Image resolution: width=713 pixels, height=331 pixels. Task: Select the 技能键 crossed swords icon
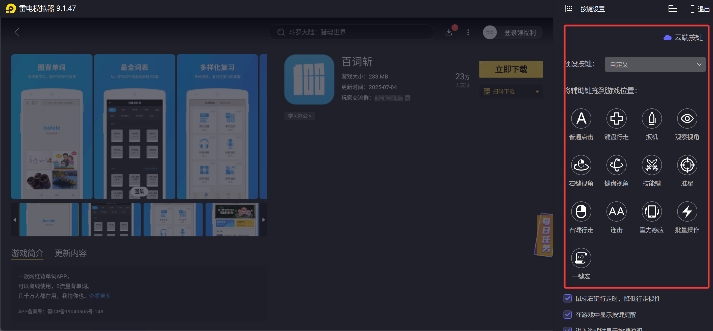tap(652, 165)
